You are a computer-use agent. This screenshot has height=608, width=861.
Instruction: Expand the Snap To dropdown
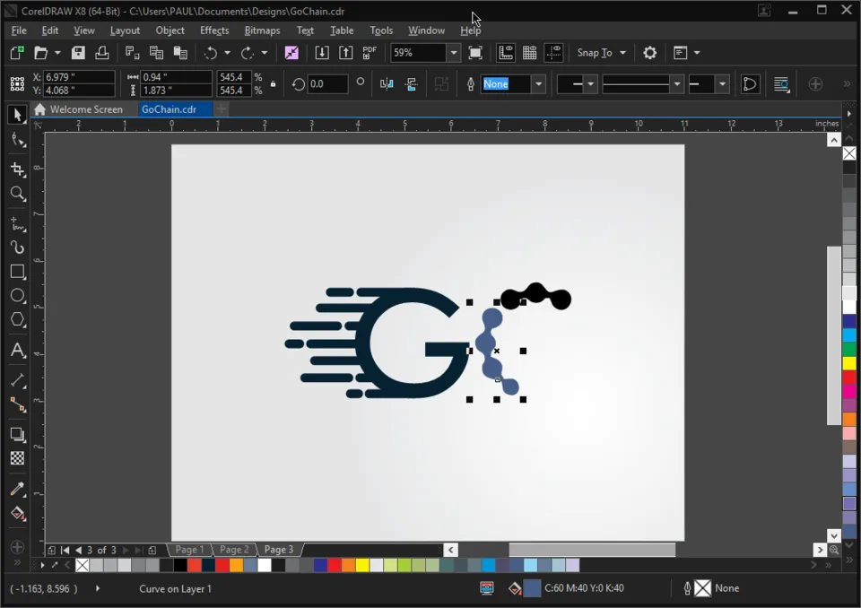pos(622,53)
